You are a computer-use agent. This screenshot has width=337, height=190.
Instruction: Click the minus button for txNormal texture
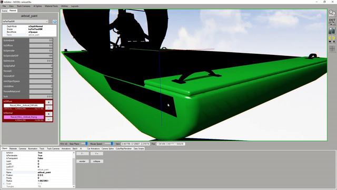49,119
